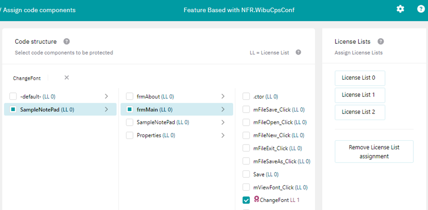Click the License List 1 button

pyautogui.click(x=360, y=95)
